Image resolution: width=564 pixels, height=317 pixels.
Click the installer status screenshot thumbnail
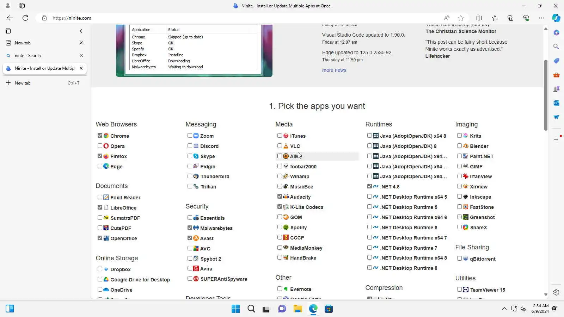(x=194, y=50)
